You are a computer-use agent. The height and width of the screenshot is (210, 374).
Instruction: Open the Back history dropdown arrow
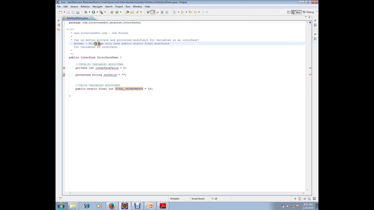point(199,12)
